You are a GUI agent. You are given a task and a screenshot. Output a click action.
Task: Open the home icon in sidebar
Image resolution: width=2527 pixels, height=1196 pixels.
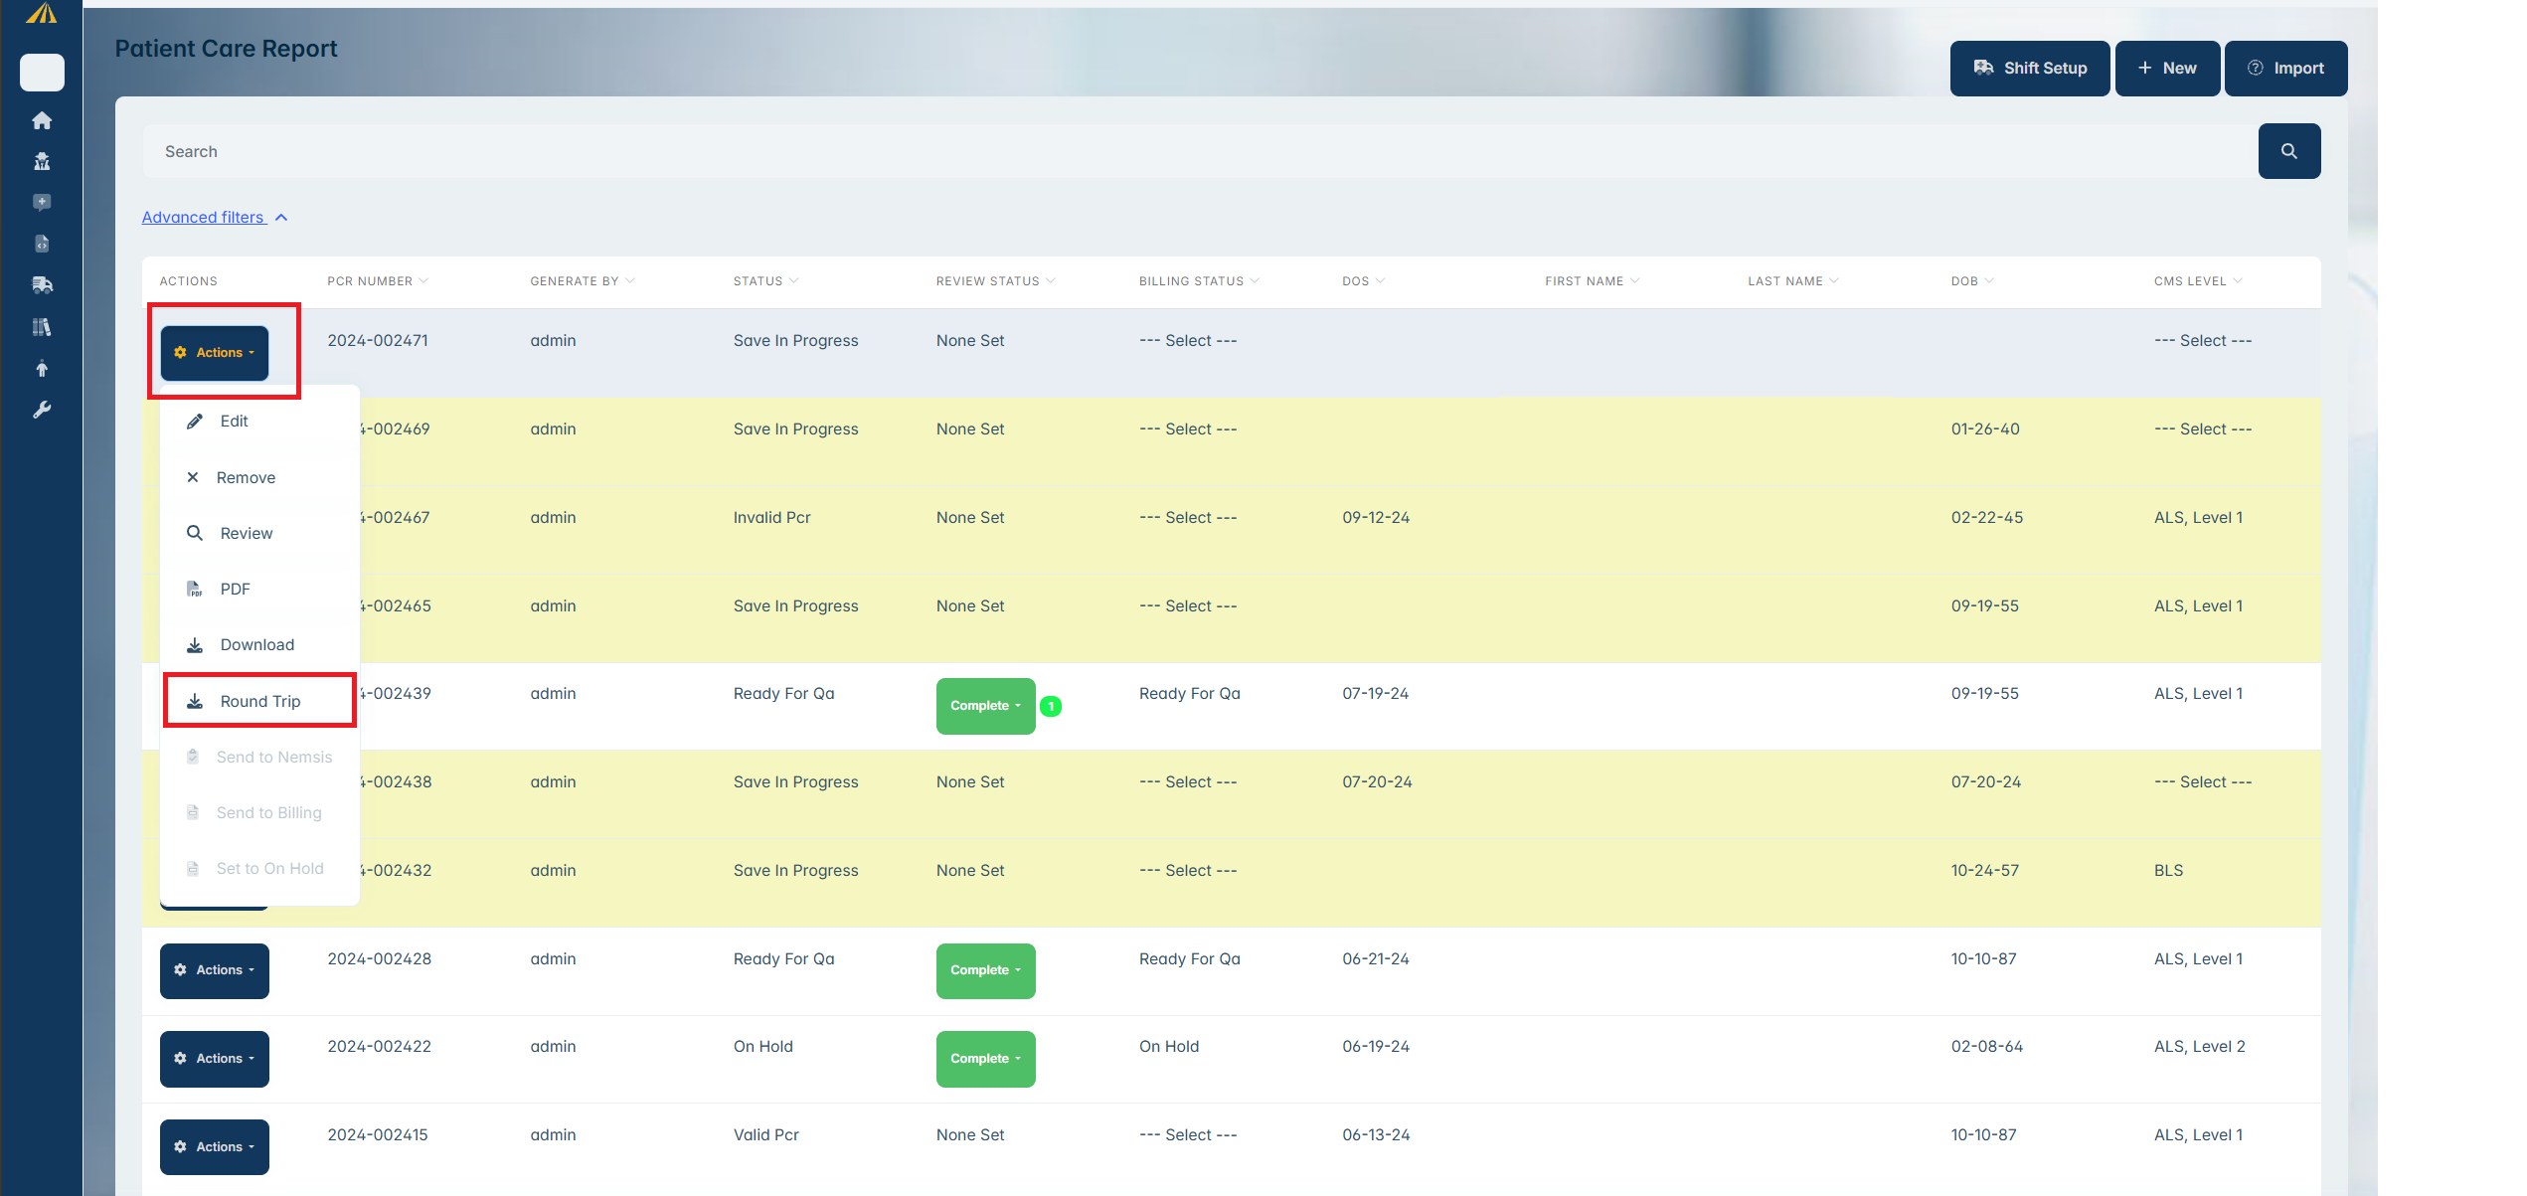pyautogui.click(x=42, y=120)
